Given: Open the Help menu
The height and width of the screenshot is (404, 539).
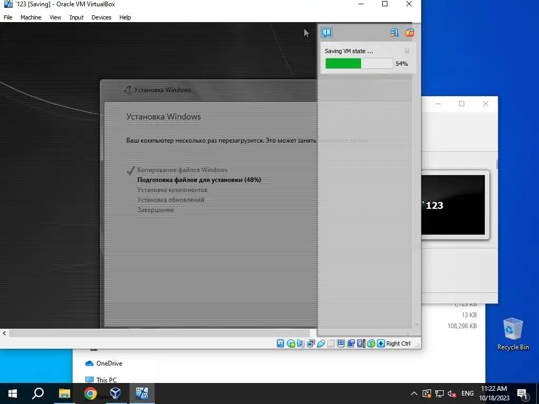Looking at the screenshot, I should (x=125, y=17).
